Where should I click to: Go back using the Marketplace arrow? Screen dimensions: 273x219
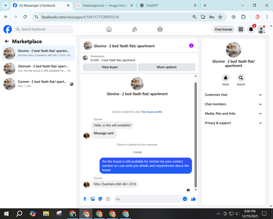coord(7,42)
